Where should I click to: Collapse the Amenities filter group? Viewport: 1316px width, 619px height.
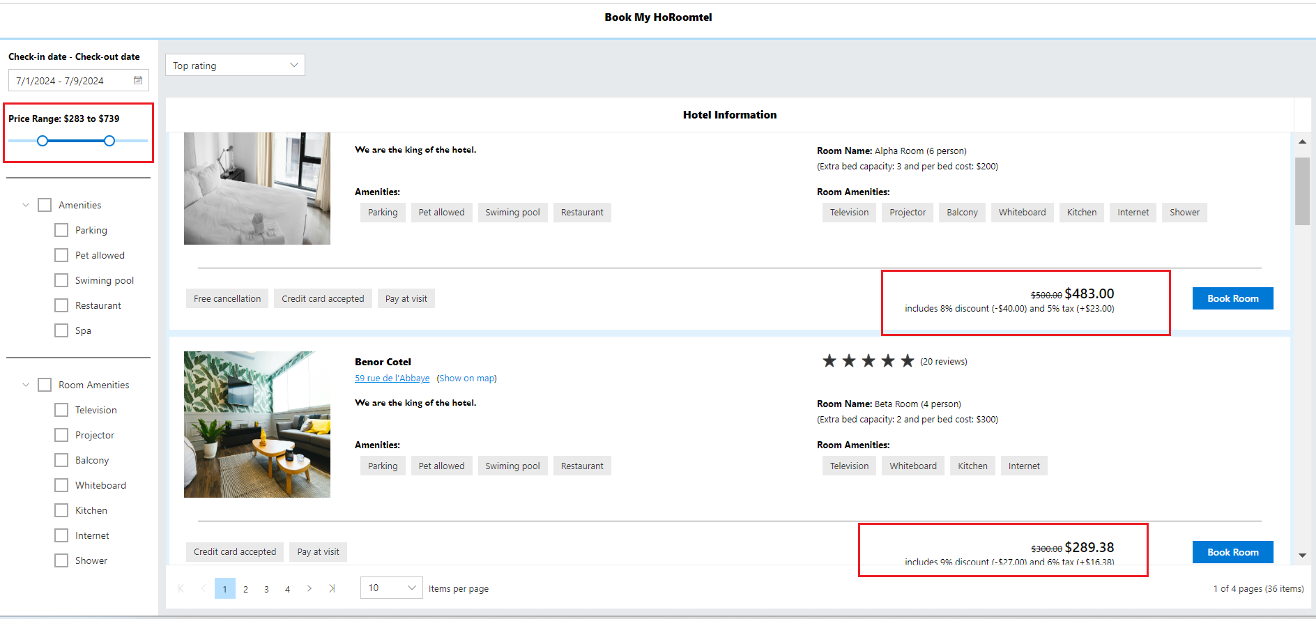(x=26, y=205)
